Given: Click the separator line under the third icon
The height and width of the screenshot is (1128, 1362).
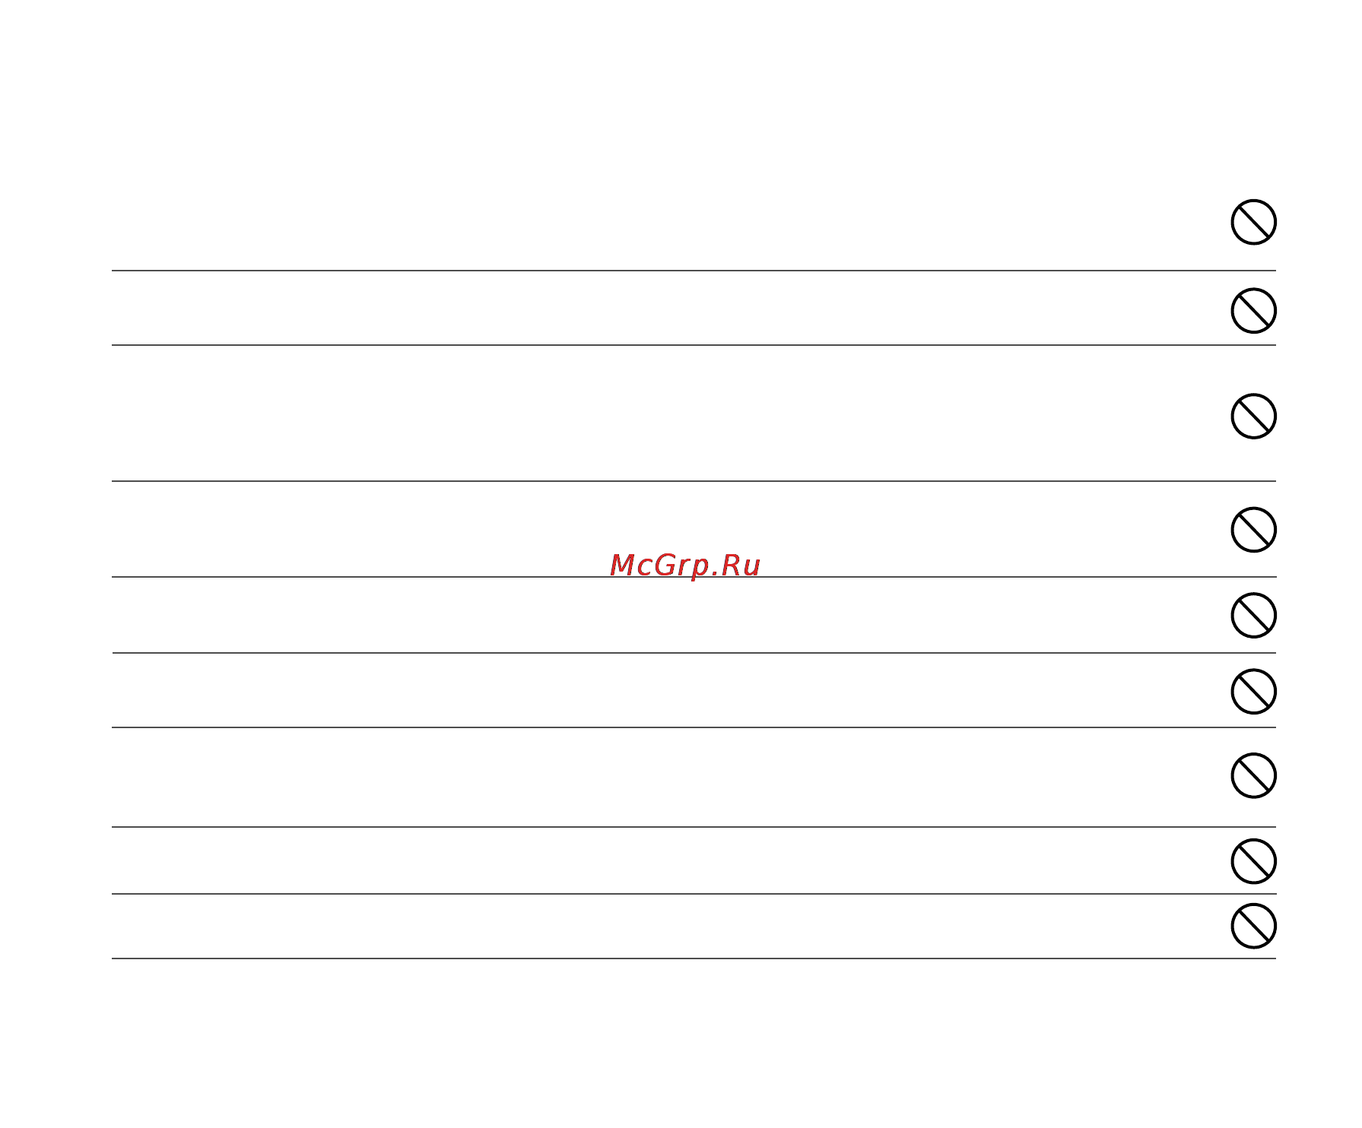Looking at the screenshot, I should 694,481.
